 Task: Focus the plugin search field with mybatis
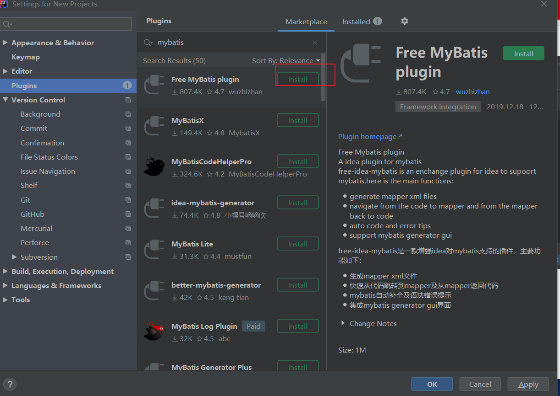click(x=231, y=43)
